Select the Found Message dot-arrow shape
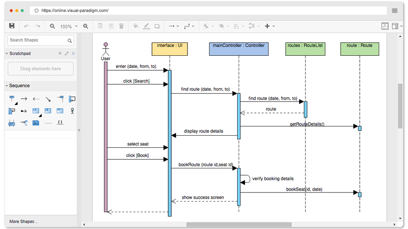408x229 pixels. click(24, 111)
